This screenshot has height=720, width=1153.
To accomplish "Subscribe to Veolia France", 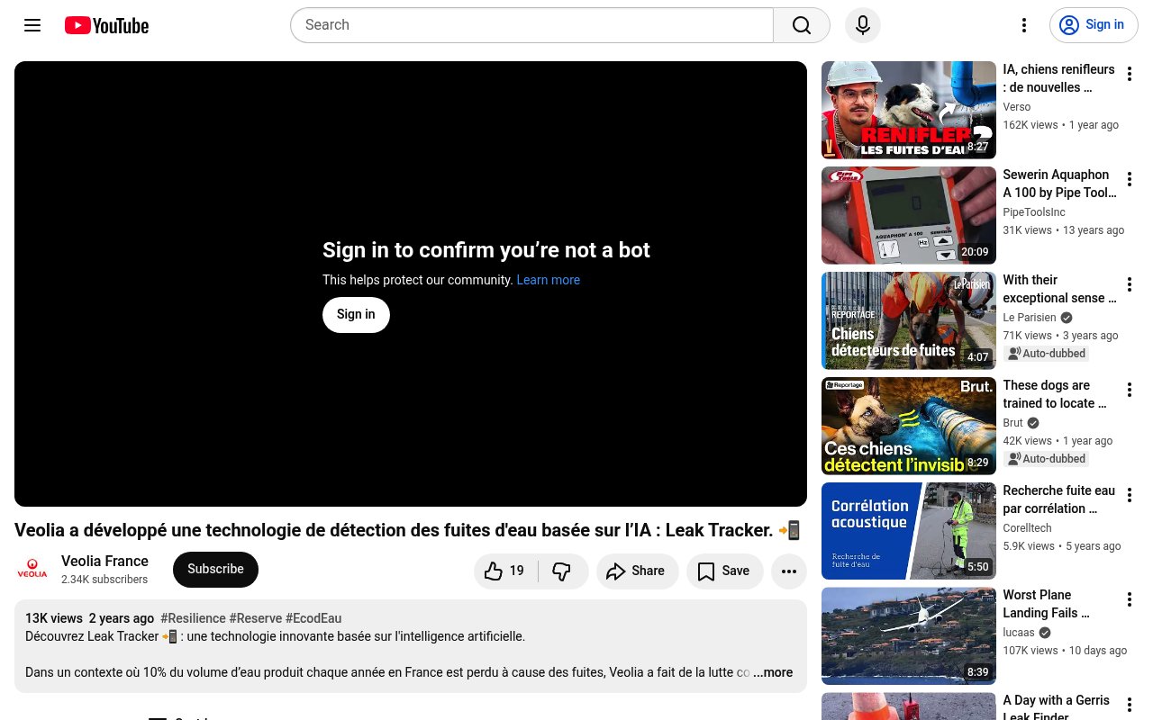I will click(215, 570).
